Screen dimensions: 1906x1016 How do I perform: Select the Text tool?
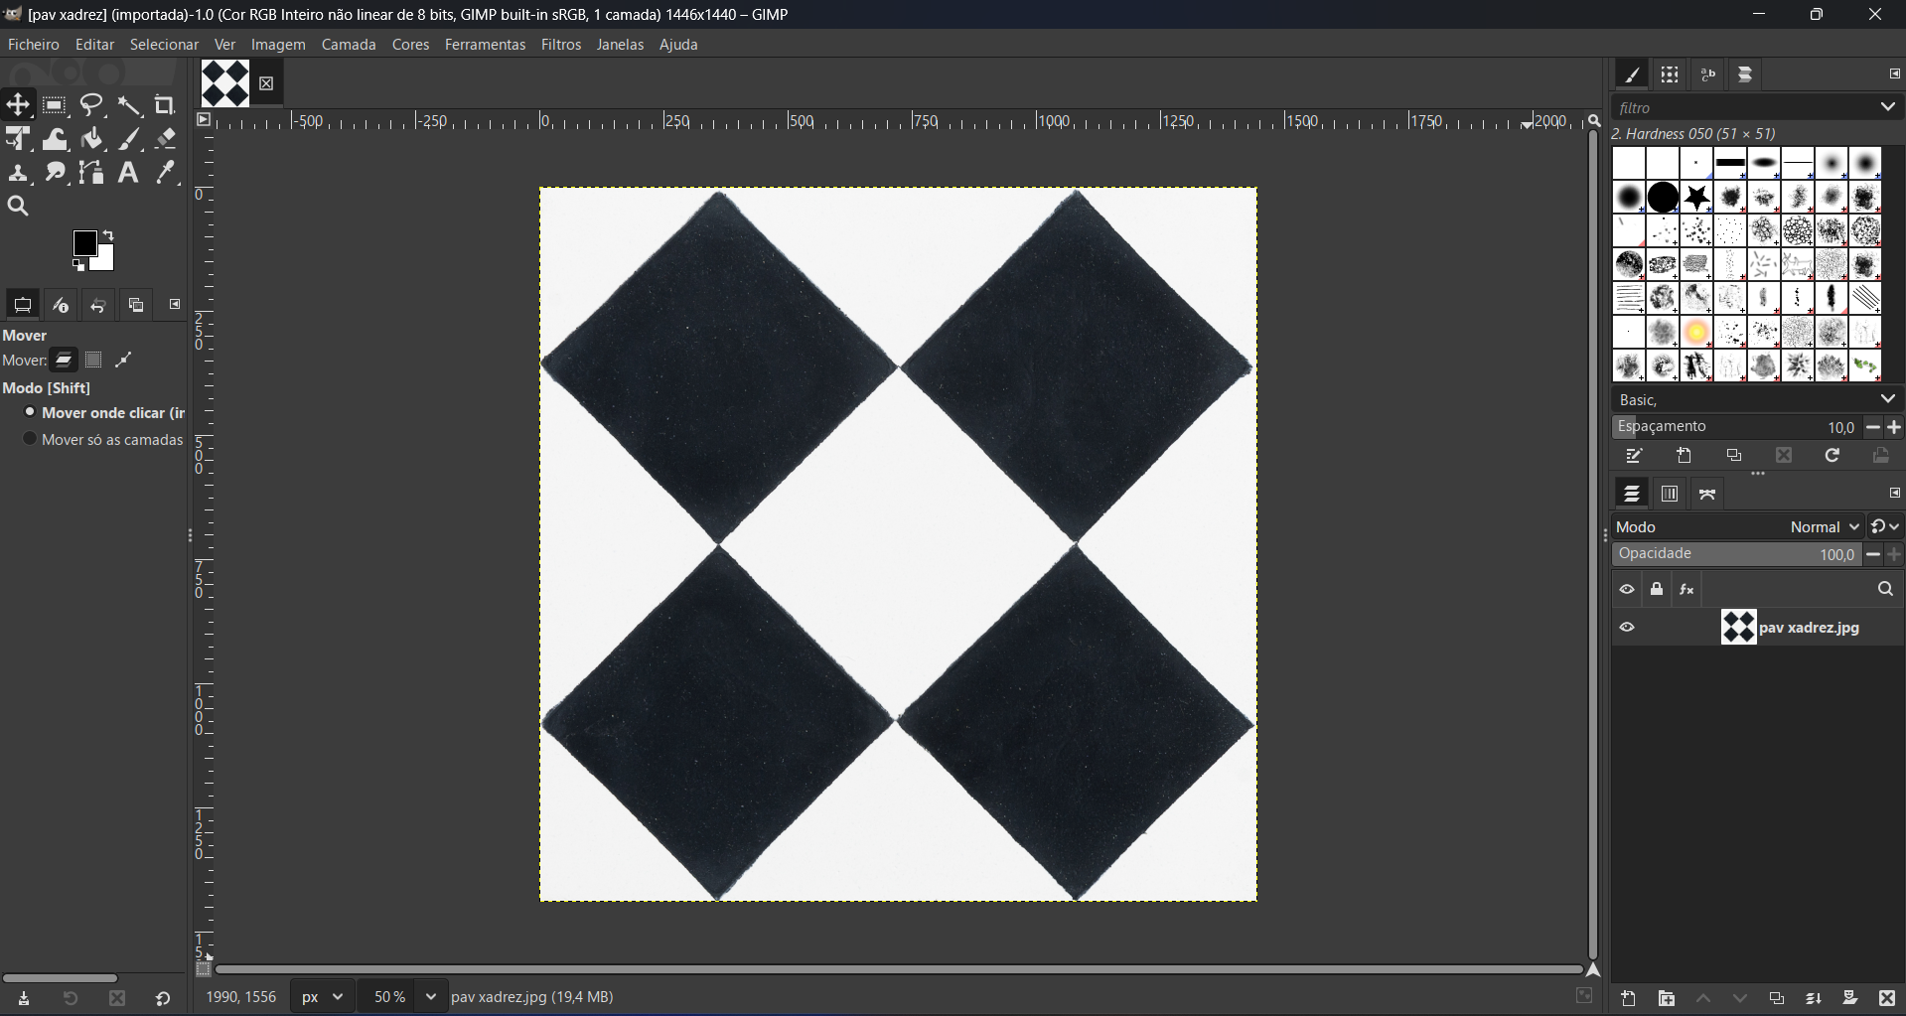coord(129,173)
